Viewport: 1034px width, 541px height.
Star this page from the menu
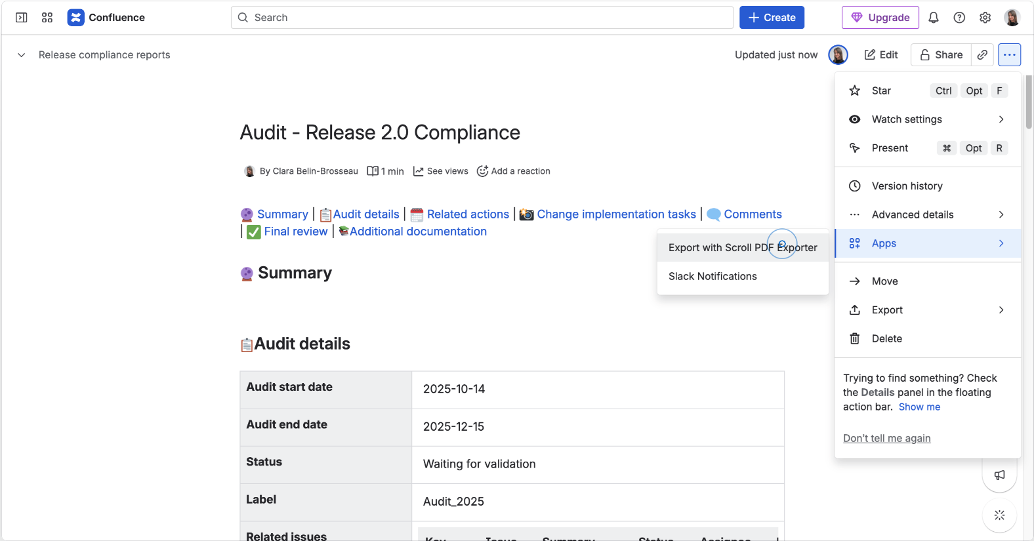click(881, 91)
